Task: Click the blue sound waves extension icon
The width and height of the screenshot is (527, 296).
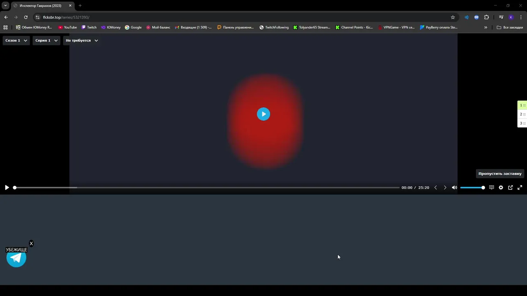Action: tap(466, 17)
